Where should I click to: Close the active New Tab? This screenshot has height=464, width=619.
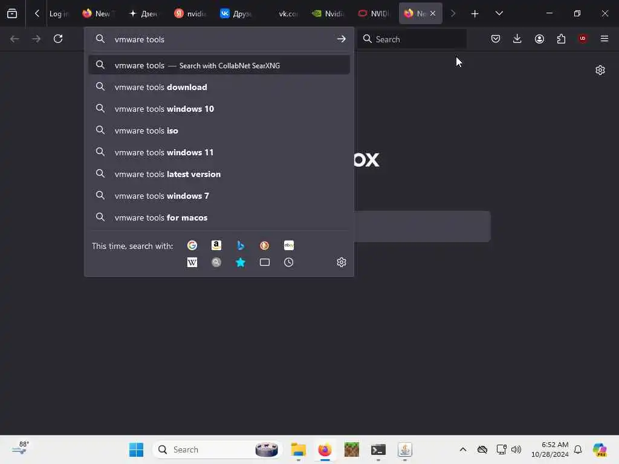click(x=433, y=13)
